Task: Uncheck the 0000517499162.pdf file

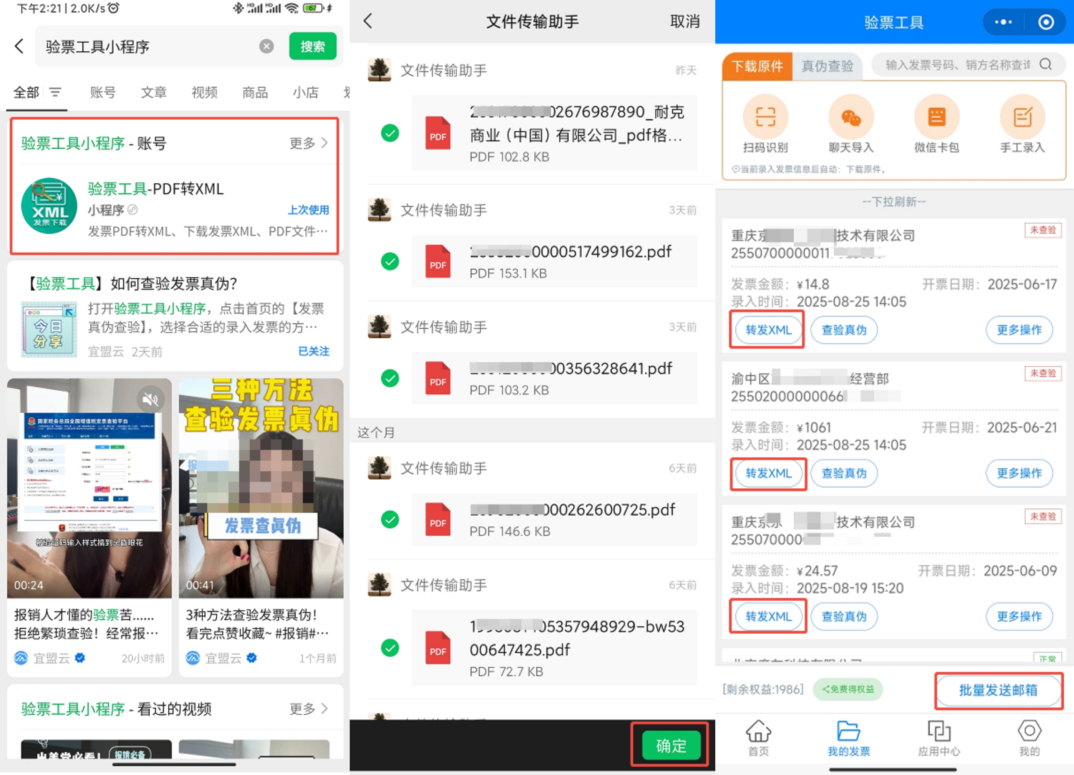Action: click(390, 261)
